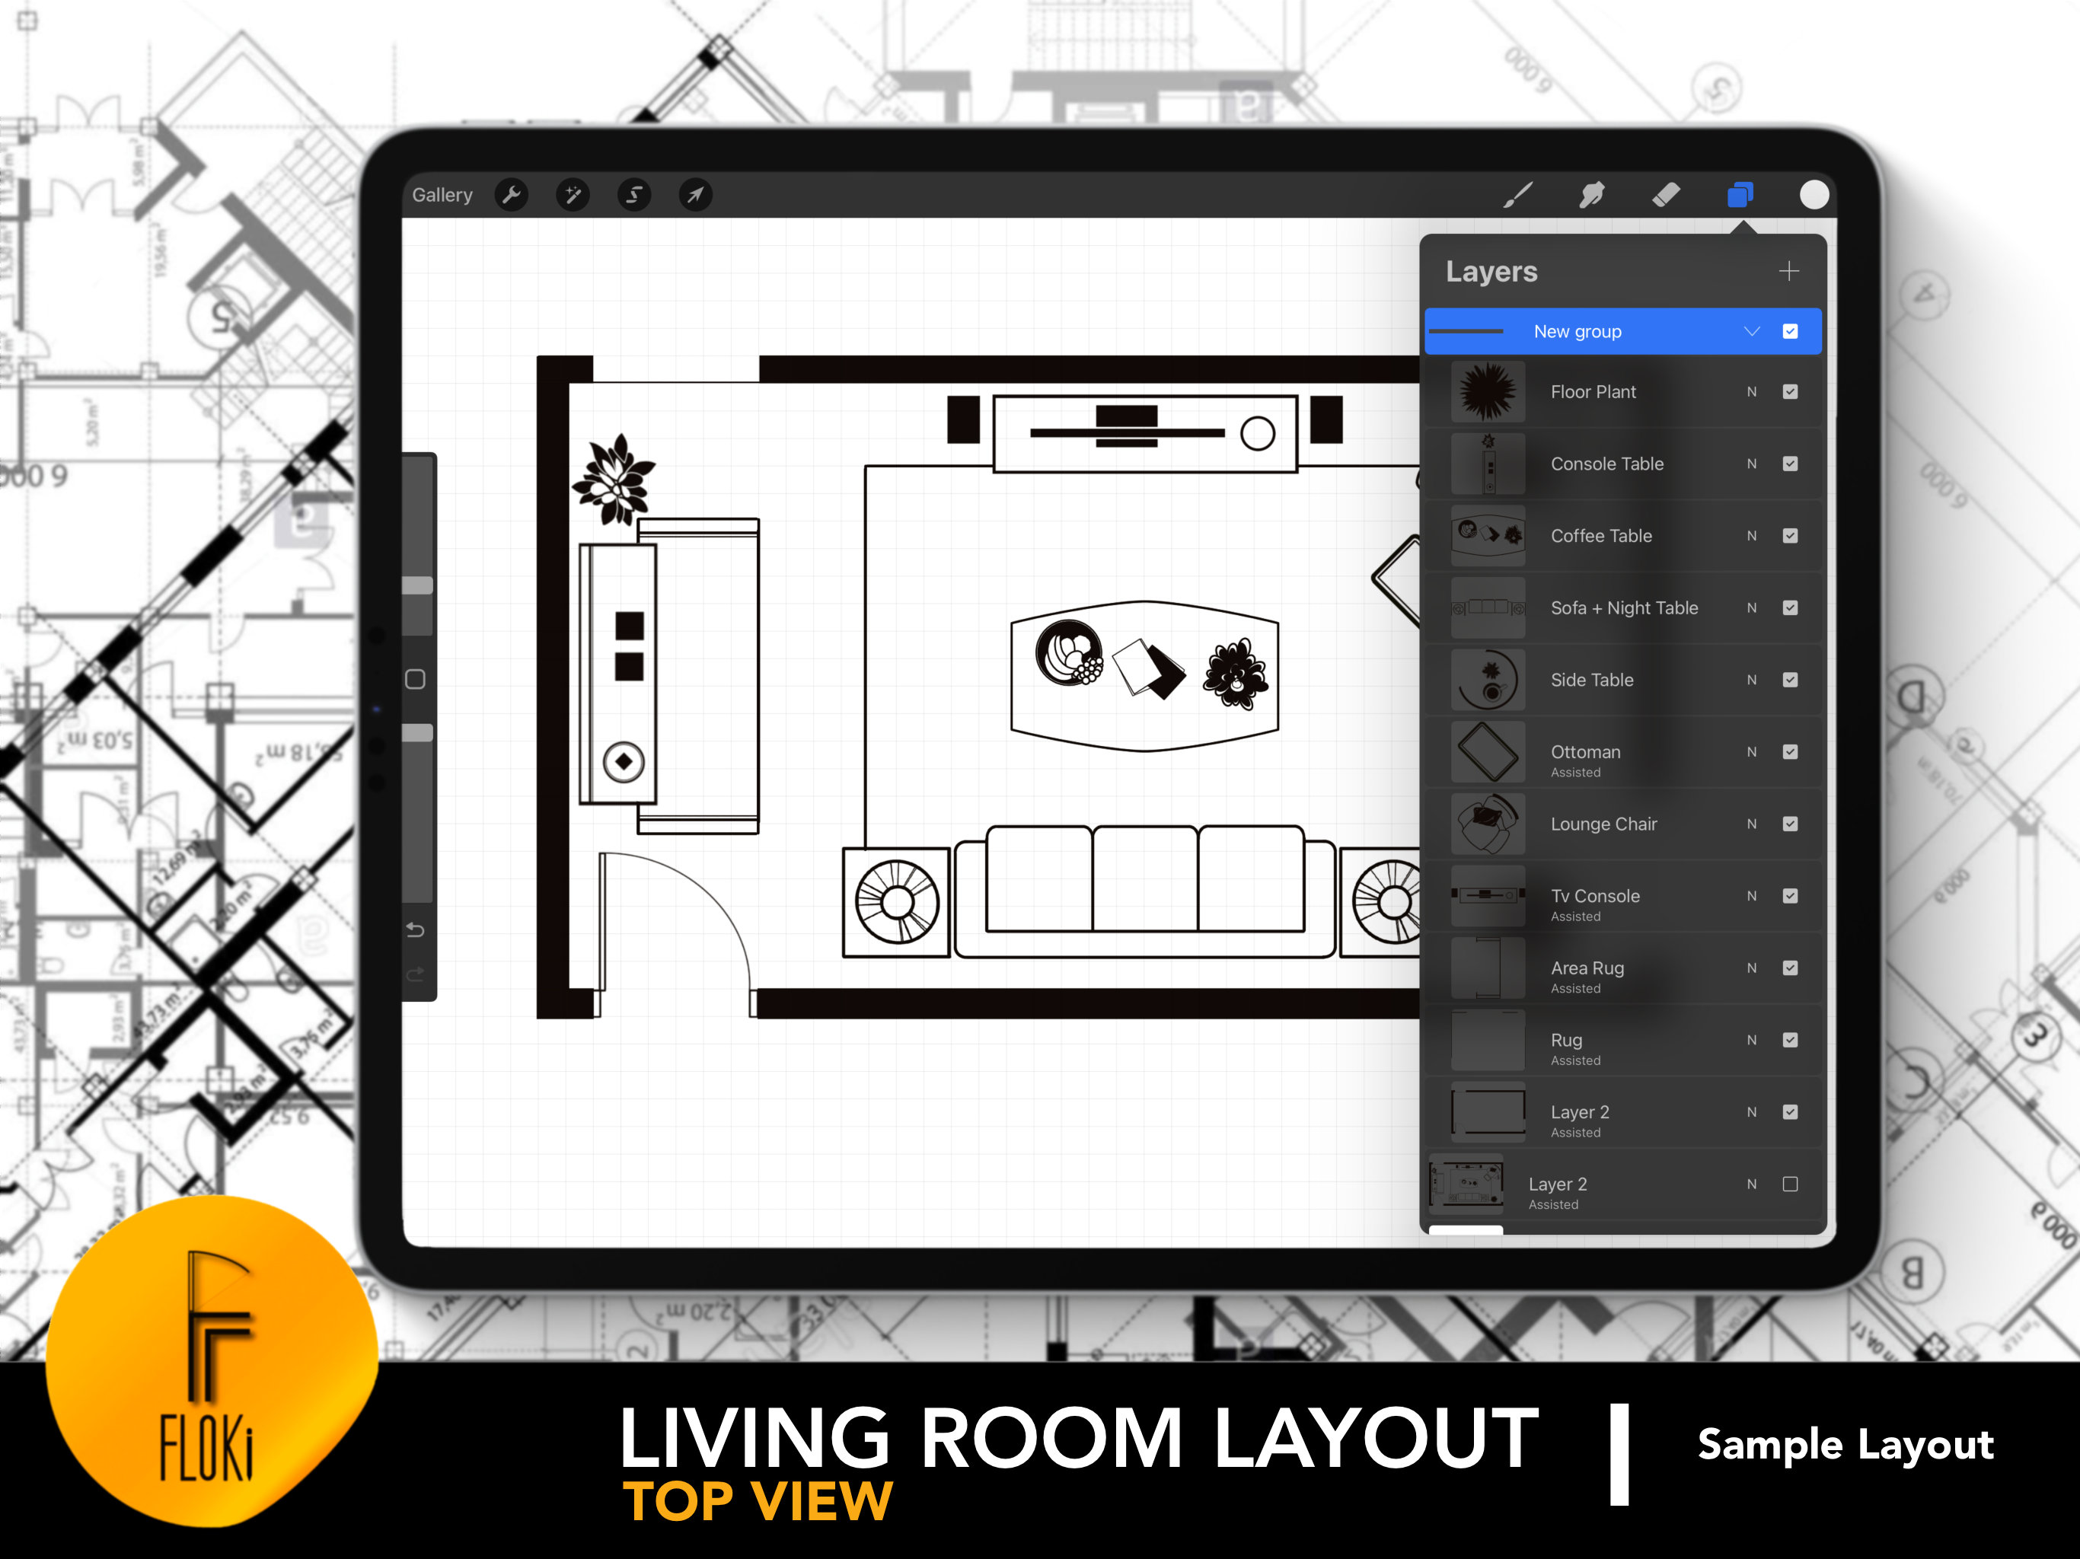Tap the square modifier button in sidebar
The height and width of the screenshot is (1559, 2080).
(x=416, y=679)
